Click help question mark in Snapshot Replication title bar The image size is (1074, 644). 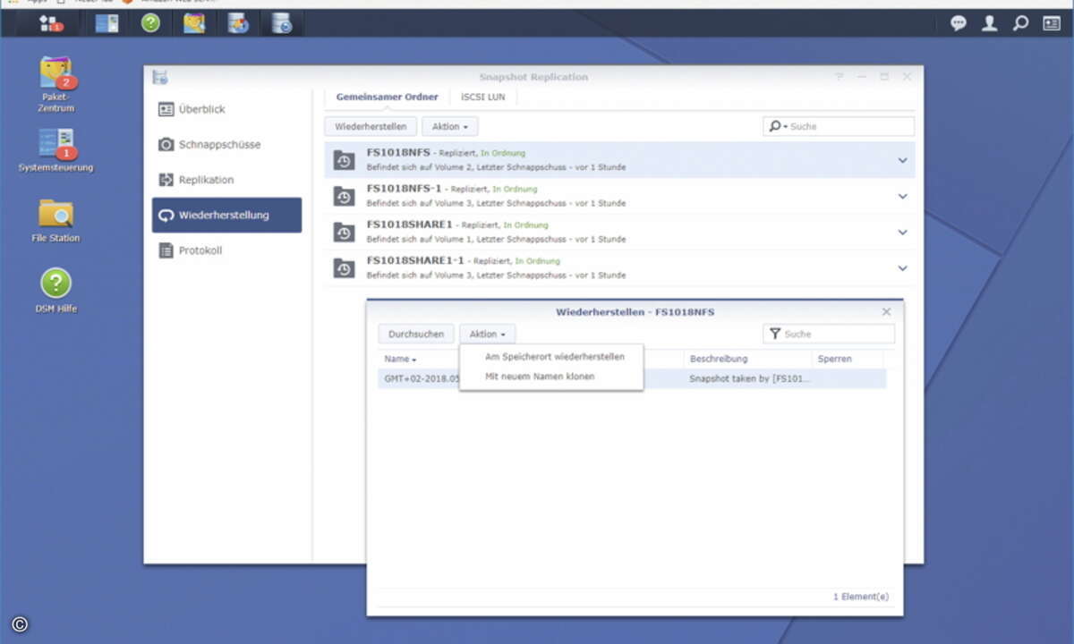point(840,77)
